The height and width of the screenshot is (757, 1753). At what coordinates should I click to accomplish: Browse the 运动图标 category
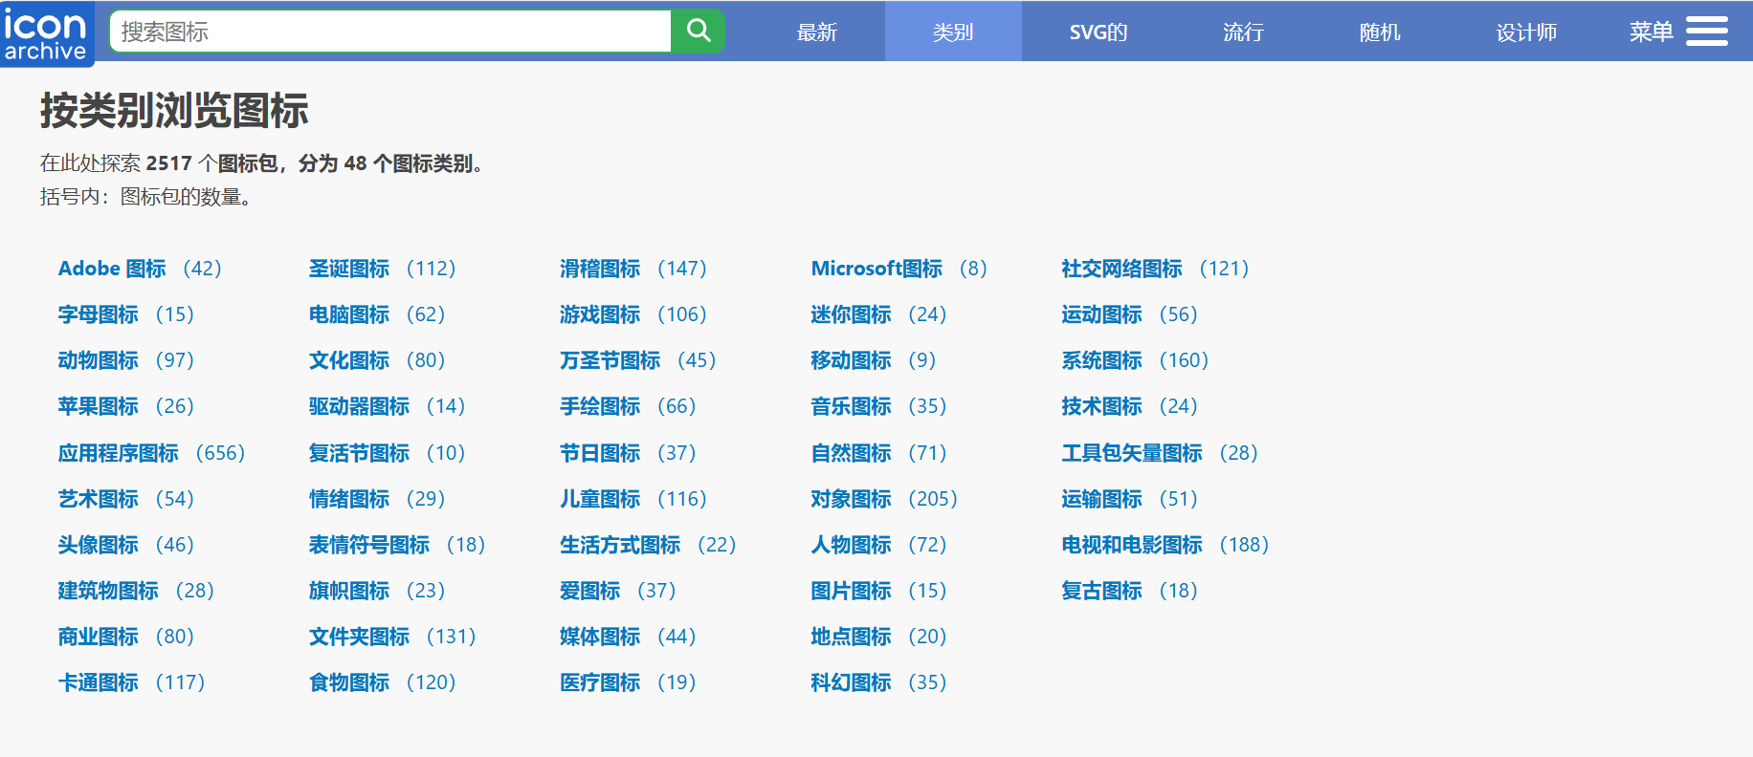pos(1101,314)
